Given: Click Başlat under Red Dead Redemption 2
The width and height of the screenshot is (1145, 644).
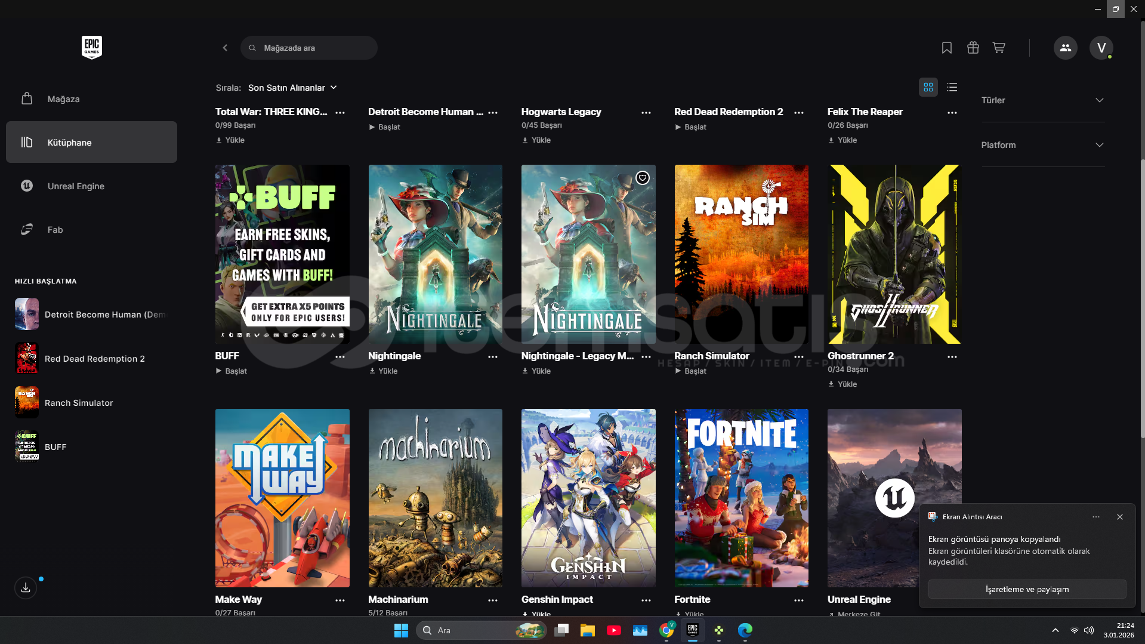Looking at the screenshot, I should tap(690, 127).
